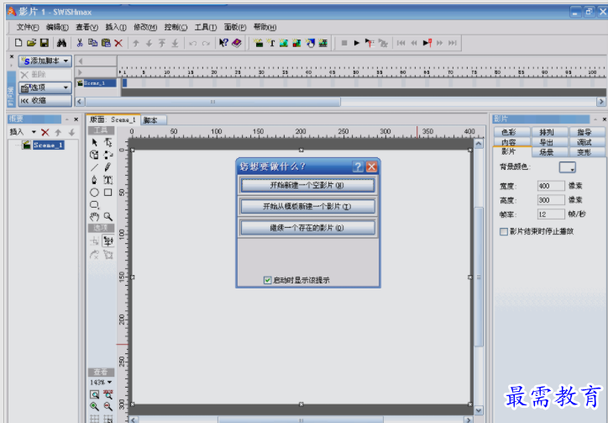The height and width of the screenshot is (423, 608).
Task: Click the Play movie button
Action: pos(357,43)
